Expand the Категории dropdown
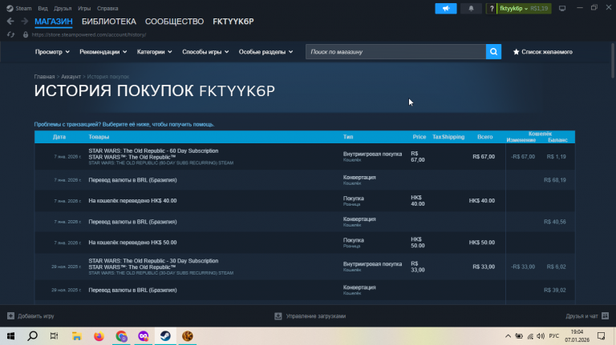This screenshot has width=616, height=345. tap(154, 52)
